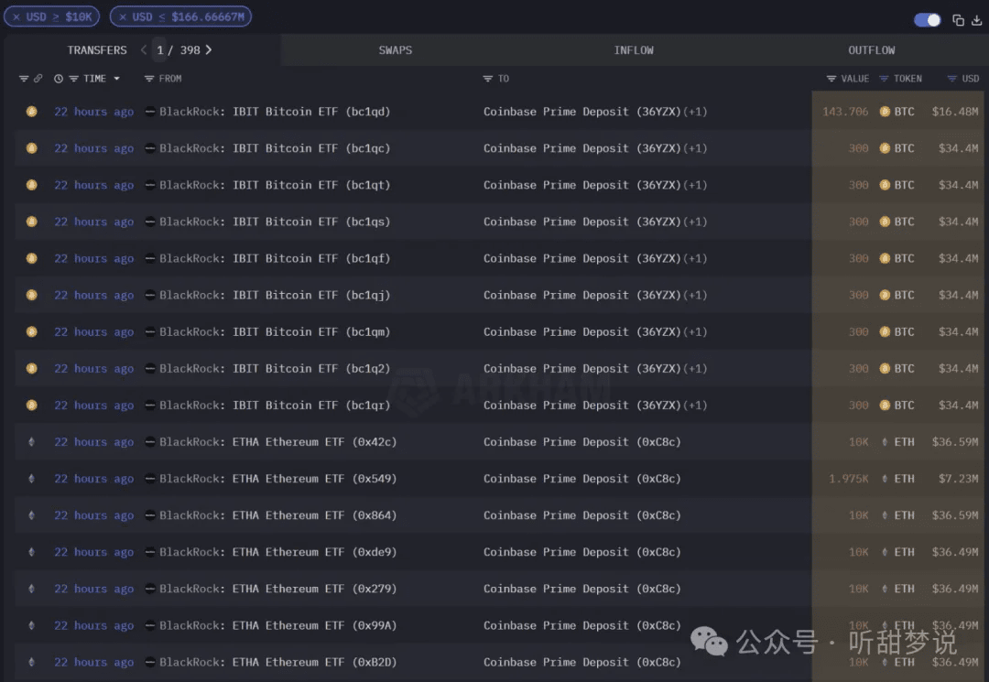Open Coinbase Prime Deposit in bc1qd row
This screenshot has height=682, width=989.
coord(582,112)
